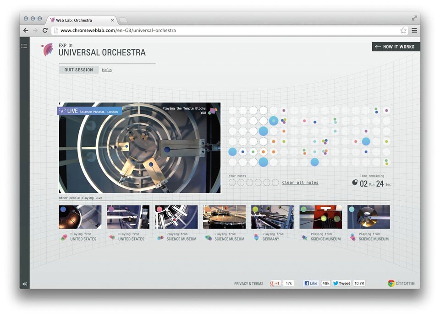Open a new browser tab
This screenshot has width=440, height=316.
[123, 20]
